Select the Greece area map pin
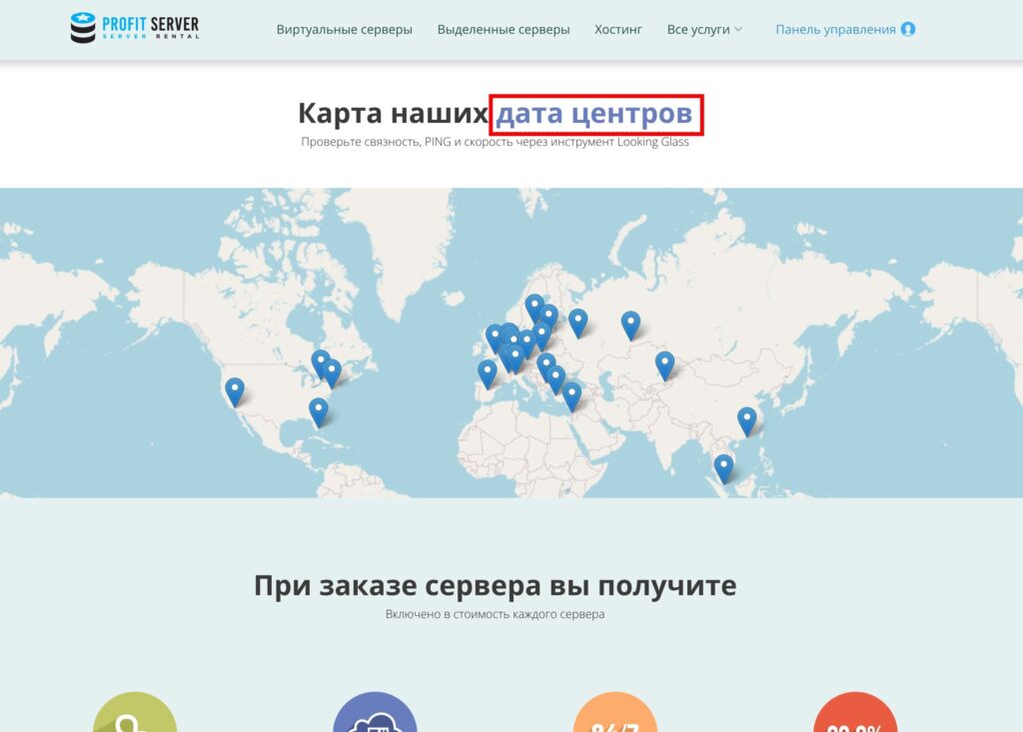The width and height of the screenshot is (1023, 732). click(x=555, y=379)
